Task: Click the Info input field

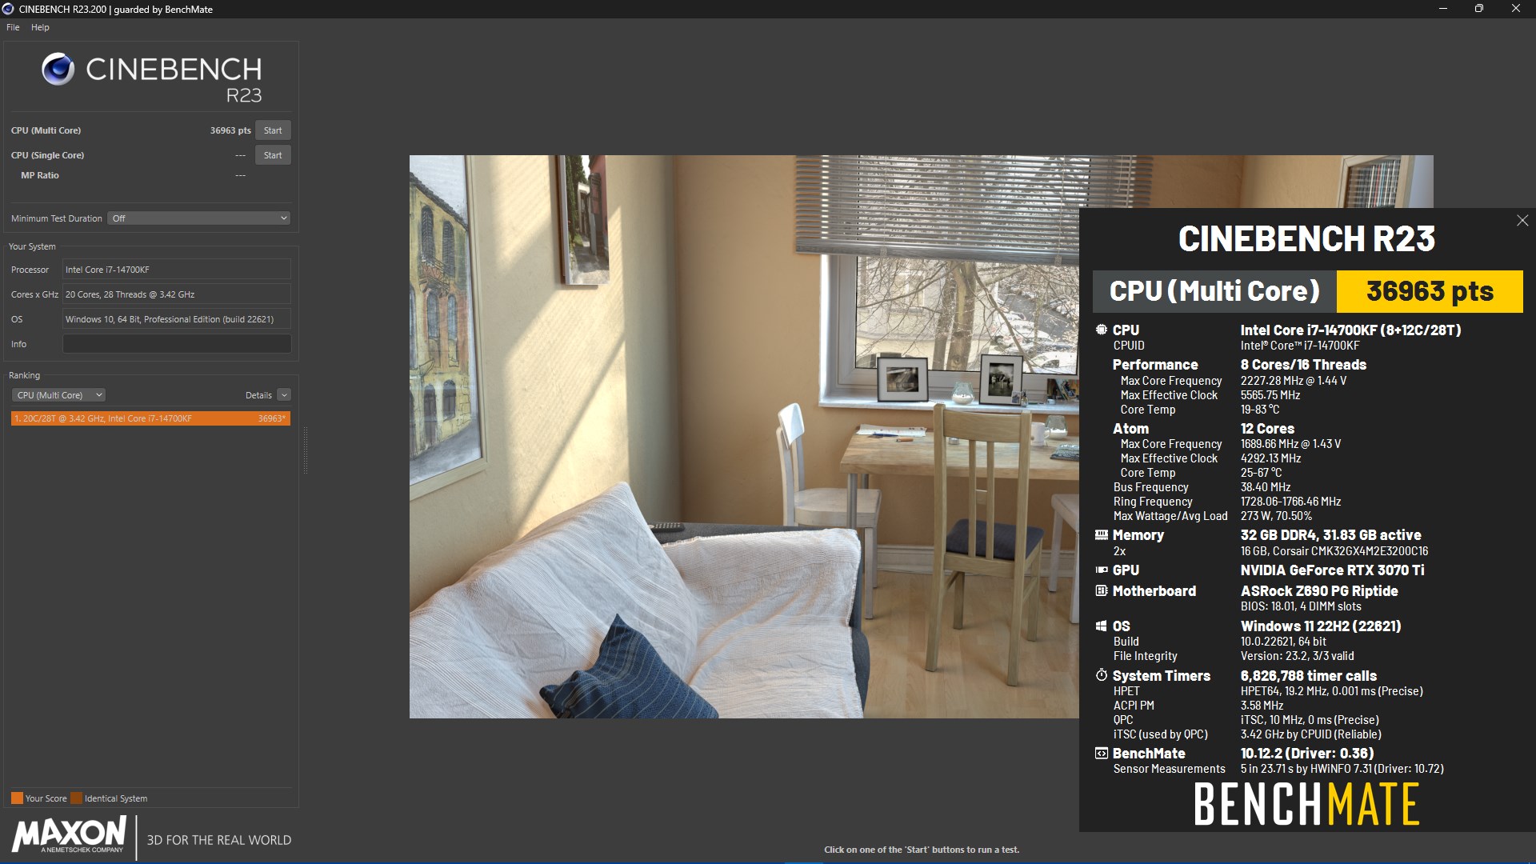Action: 177,344
